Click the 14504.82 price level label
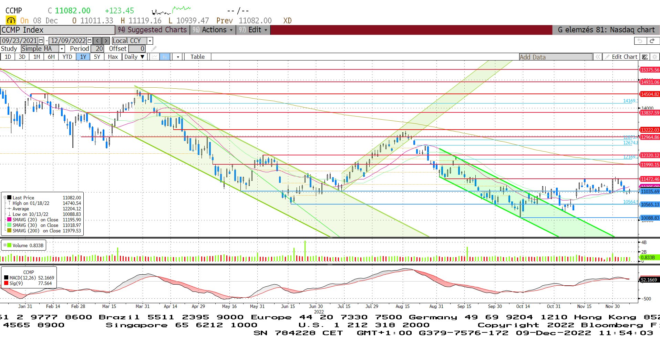This screenshot has height=352, width=660. tap(650, 94)
